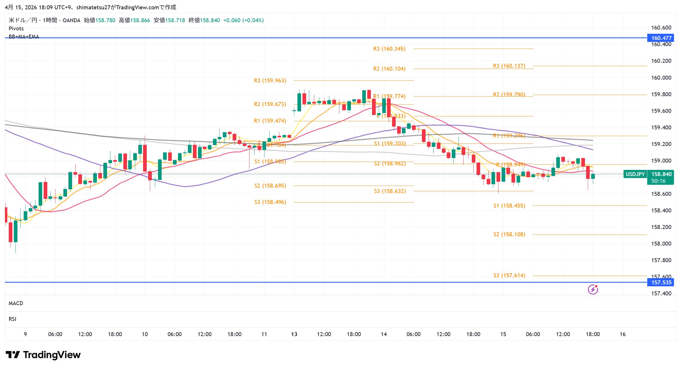Viewport: 681px width, 369px height.
Task: Click the S2 (158.108) pivot label
Action: pos(509,234)
